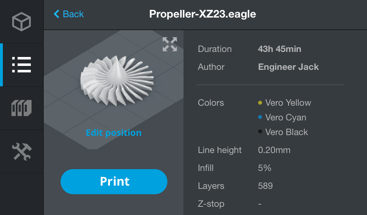Click the 5% infill value
Image resolution: width=367 pixels, height=215 pixels.
(x=264, y=168)
